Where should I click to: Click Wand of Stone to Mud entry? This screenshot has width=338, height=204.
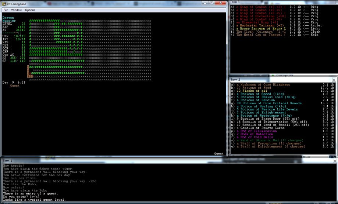click(268, 140)
